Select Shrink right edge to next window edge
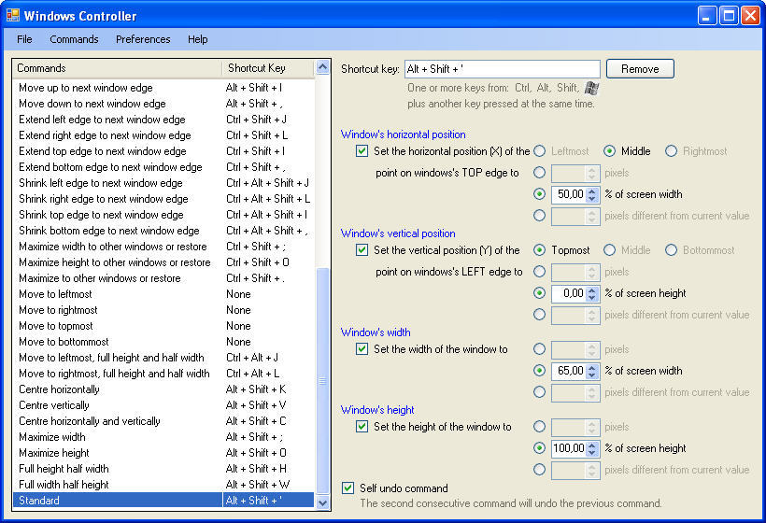 (163, 199)
